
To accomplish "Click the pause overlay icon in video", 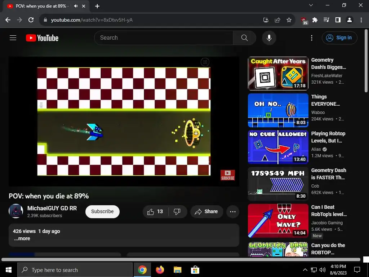I will tap(205, 62).
